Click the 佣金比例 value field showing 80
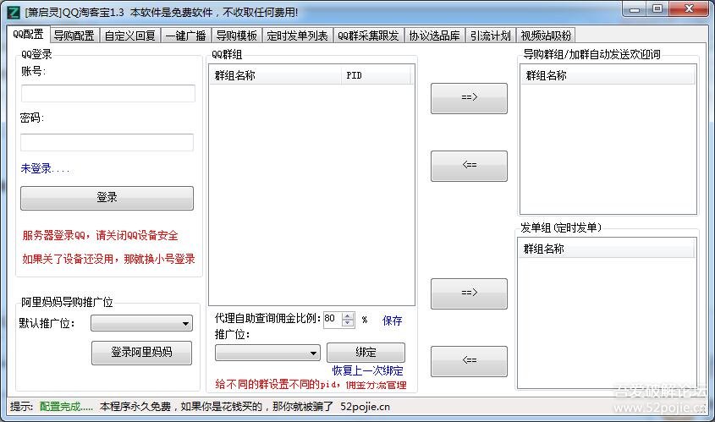715x422 pixels. [x=333, y=319]
